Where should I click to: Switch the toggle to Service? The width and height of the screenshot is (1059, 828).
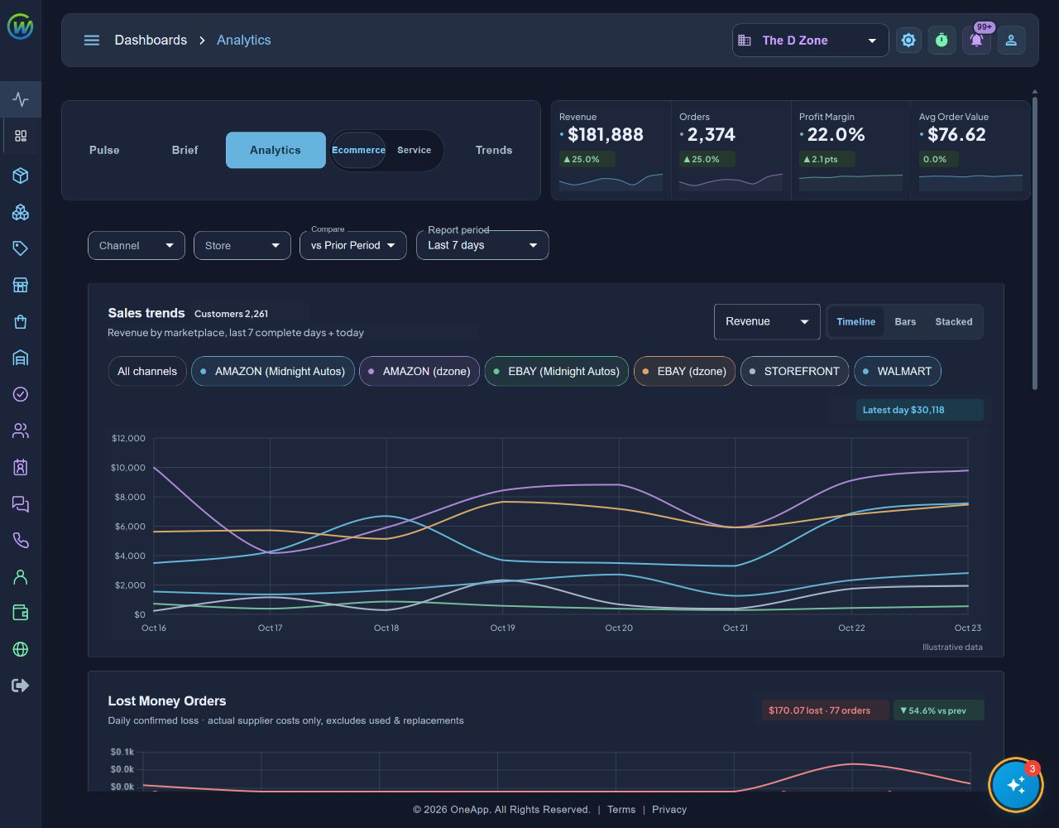(414, 150)
